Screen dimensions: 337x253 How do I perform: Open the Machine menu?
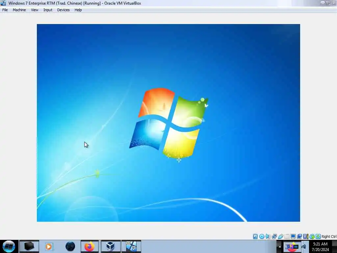[19, 10]
